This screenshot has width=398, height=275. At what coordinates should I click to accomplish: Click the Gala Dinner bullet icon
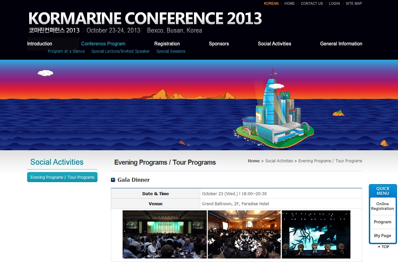(x=113, y=180)
